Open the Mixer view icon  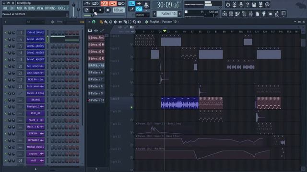(x=251, y=14)
